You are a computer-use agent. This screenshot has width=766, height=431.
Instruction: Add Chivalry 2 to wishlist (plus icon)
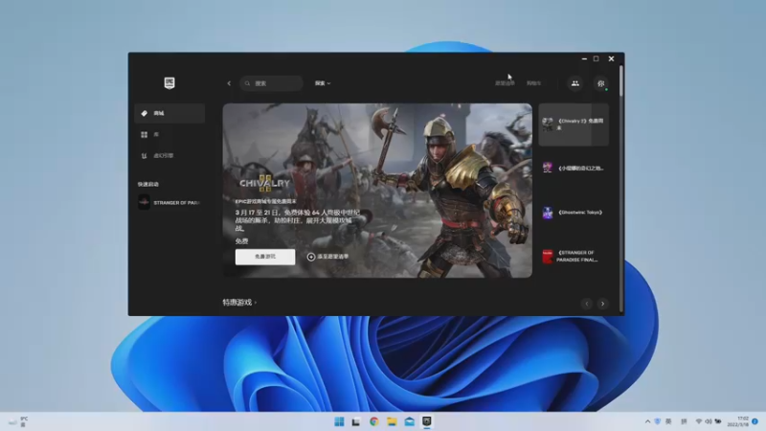(327, 257)
